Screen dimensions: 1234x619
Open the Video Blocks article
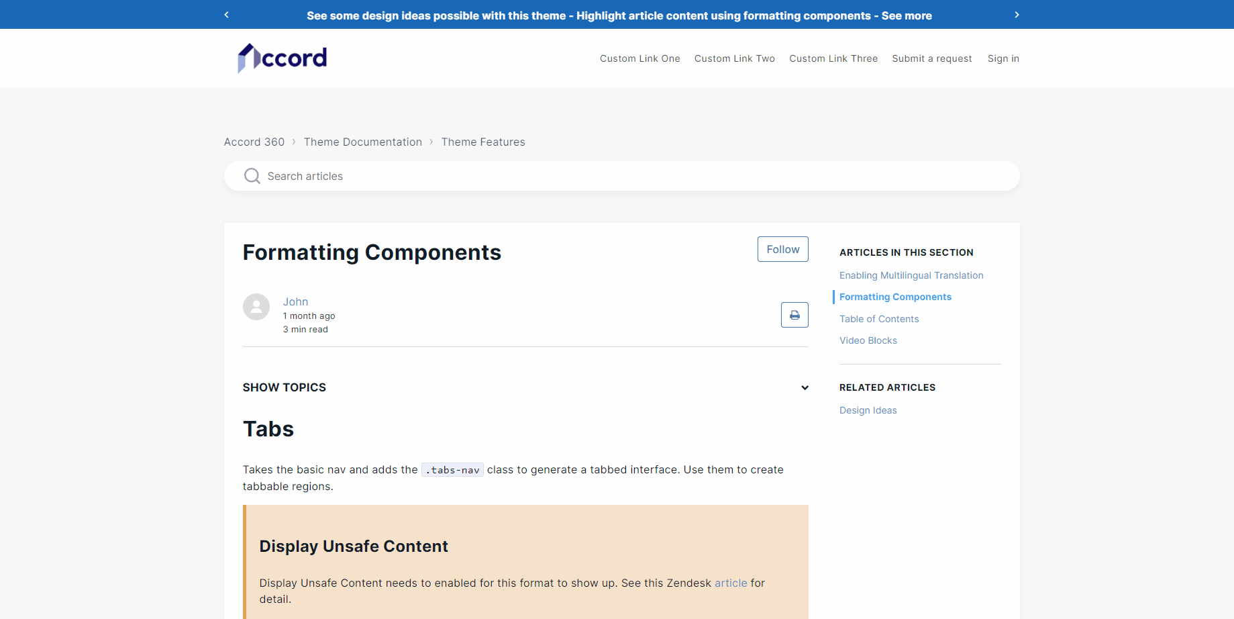tap(868, 340)
